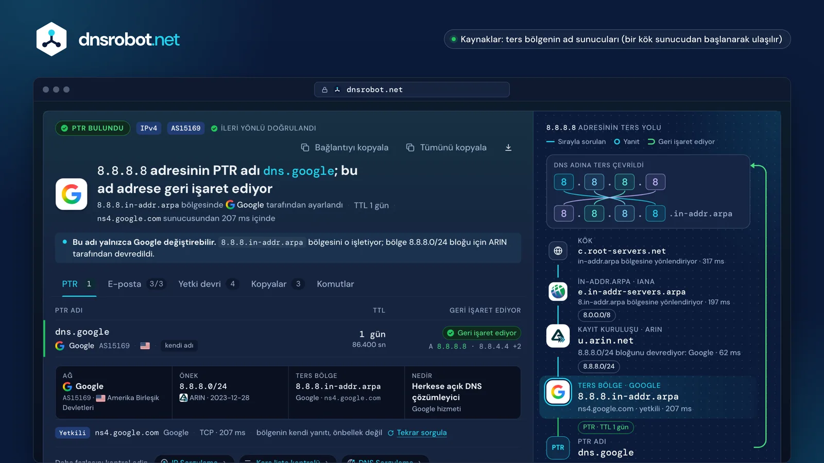The image size is (824, 463).
Task: Click the e.in-addr-servers.arpa hostname
Action: point(631,292)
